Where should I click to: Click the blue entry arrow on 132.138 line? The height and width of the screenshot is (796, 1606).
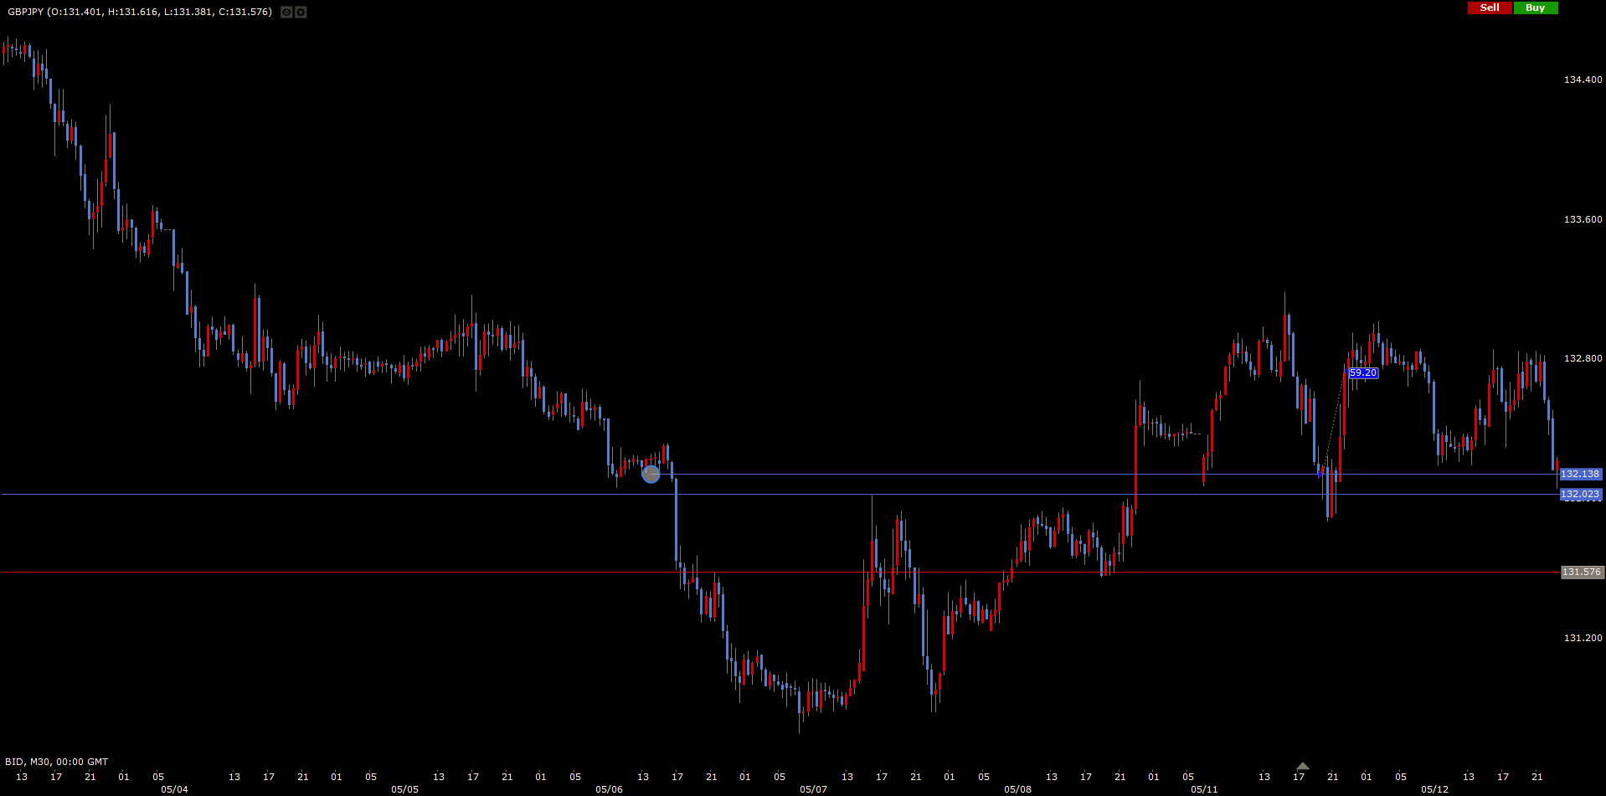click(x=1321, y=474)
